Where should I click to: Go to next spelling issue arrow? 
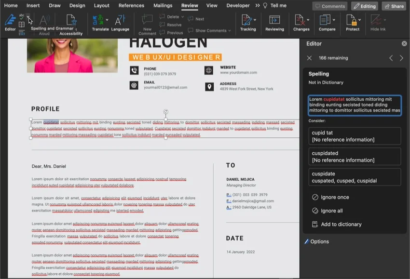(401, 58)
